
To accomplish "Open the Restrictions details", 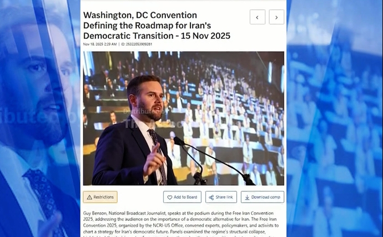I will click(100, 197).
